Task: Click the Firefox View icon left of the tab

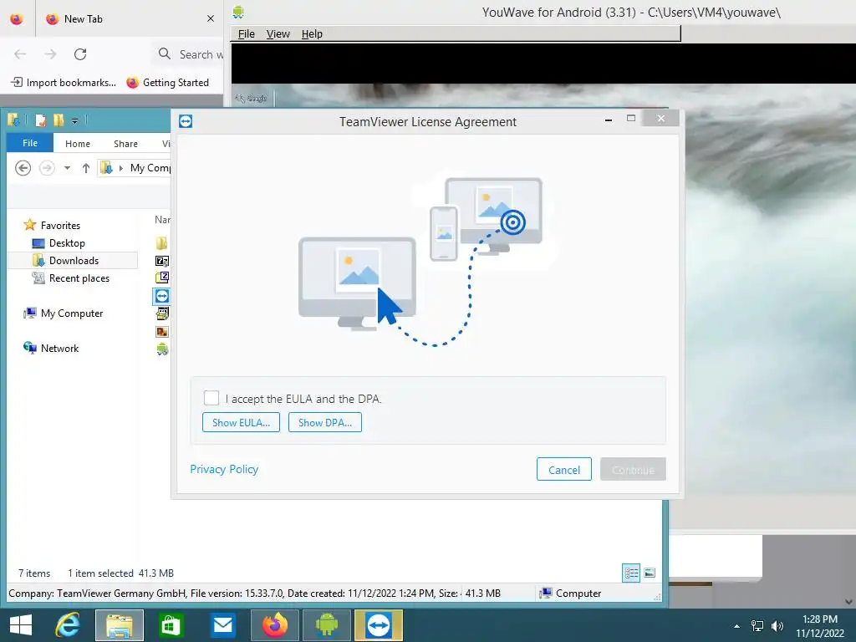Action: click(17, 18)
